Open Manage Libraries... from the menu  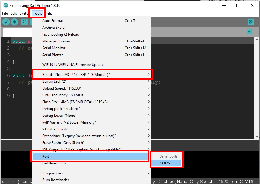[91, 41]
